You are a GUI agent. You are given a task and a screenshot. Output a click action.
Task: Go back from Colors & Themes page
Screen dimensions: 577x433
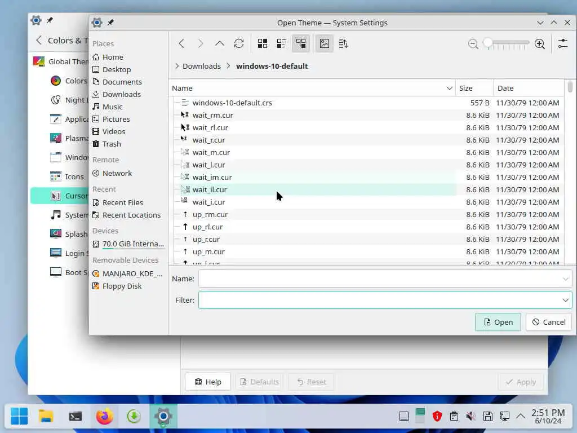pos(39,40)
